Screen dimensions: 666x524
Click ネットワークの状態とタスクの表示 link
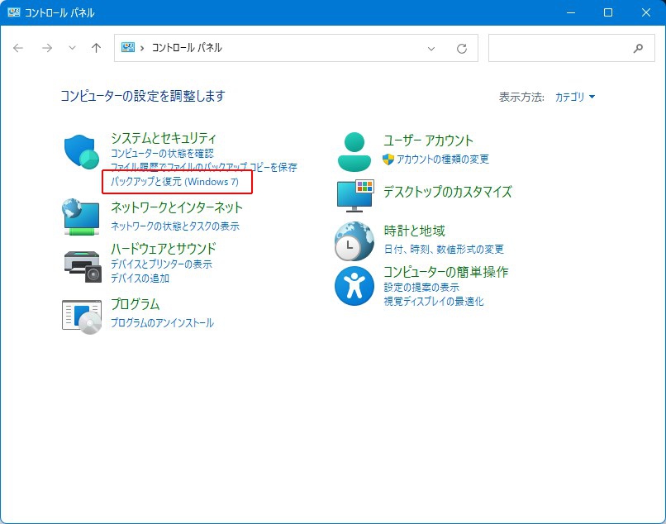175,226
